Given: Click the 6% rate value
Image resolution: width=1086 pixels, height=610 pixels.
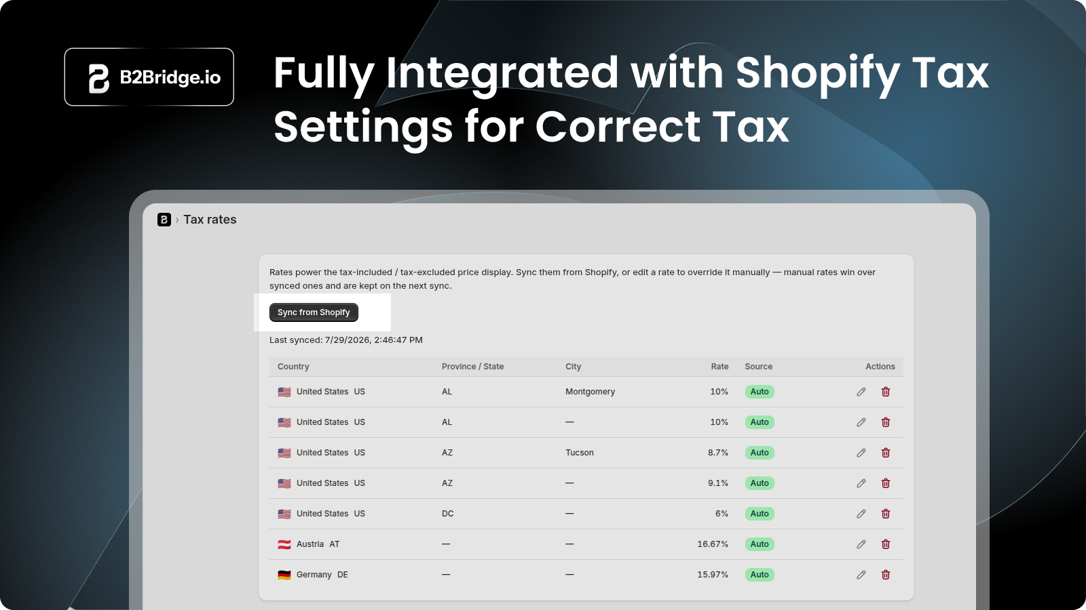Looking at the screenshot, I should [x=722, y=514].
